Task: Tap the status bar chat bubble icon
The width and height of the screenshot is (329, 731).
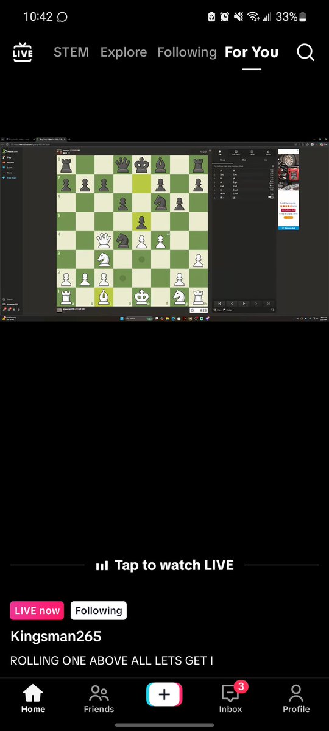Action: (62, 17)
